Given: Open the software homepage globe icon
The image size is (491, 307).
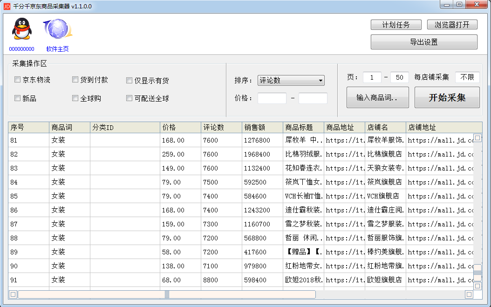Looking at the screenshot, I should click(58, 29).
